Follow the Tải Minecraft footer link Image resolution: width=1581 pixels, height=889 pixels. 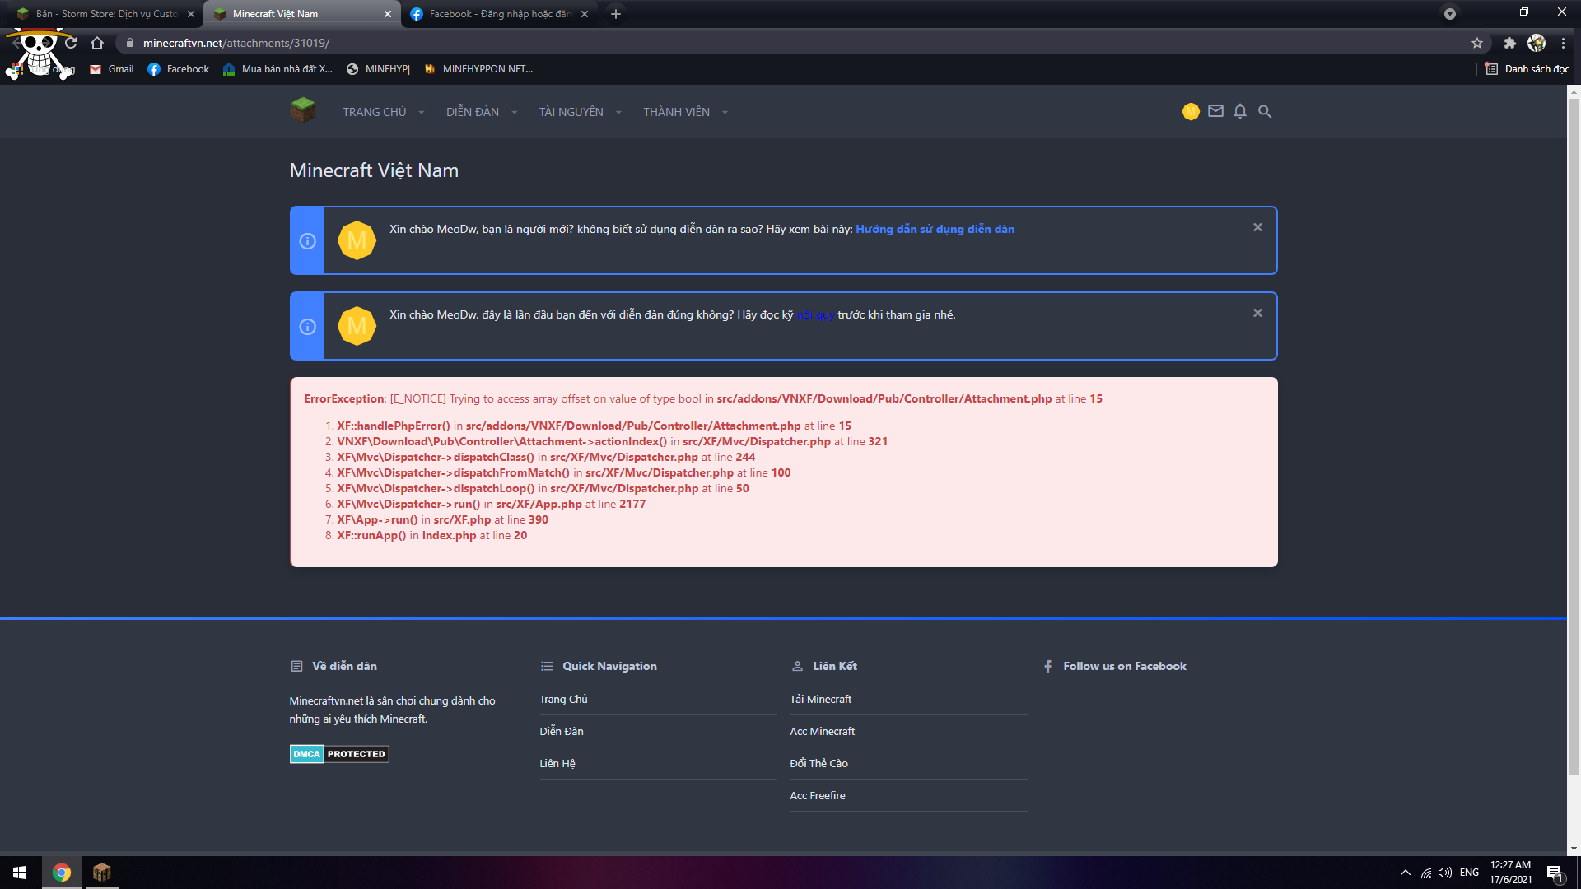point(820,700)
